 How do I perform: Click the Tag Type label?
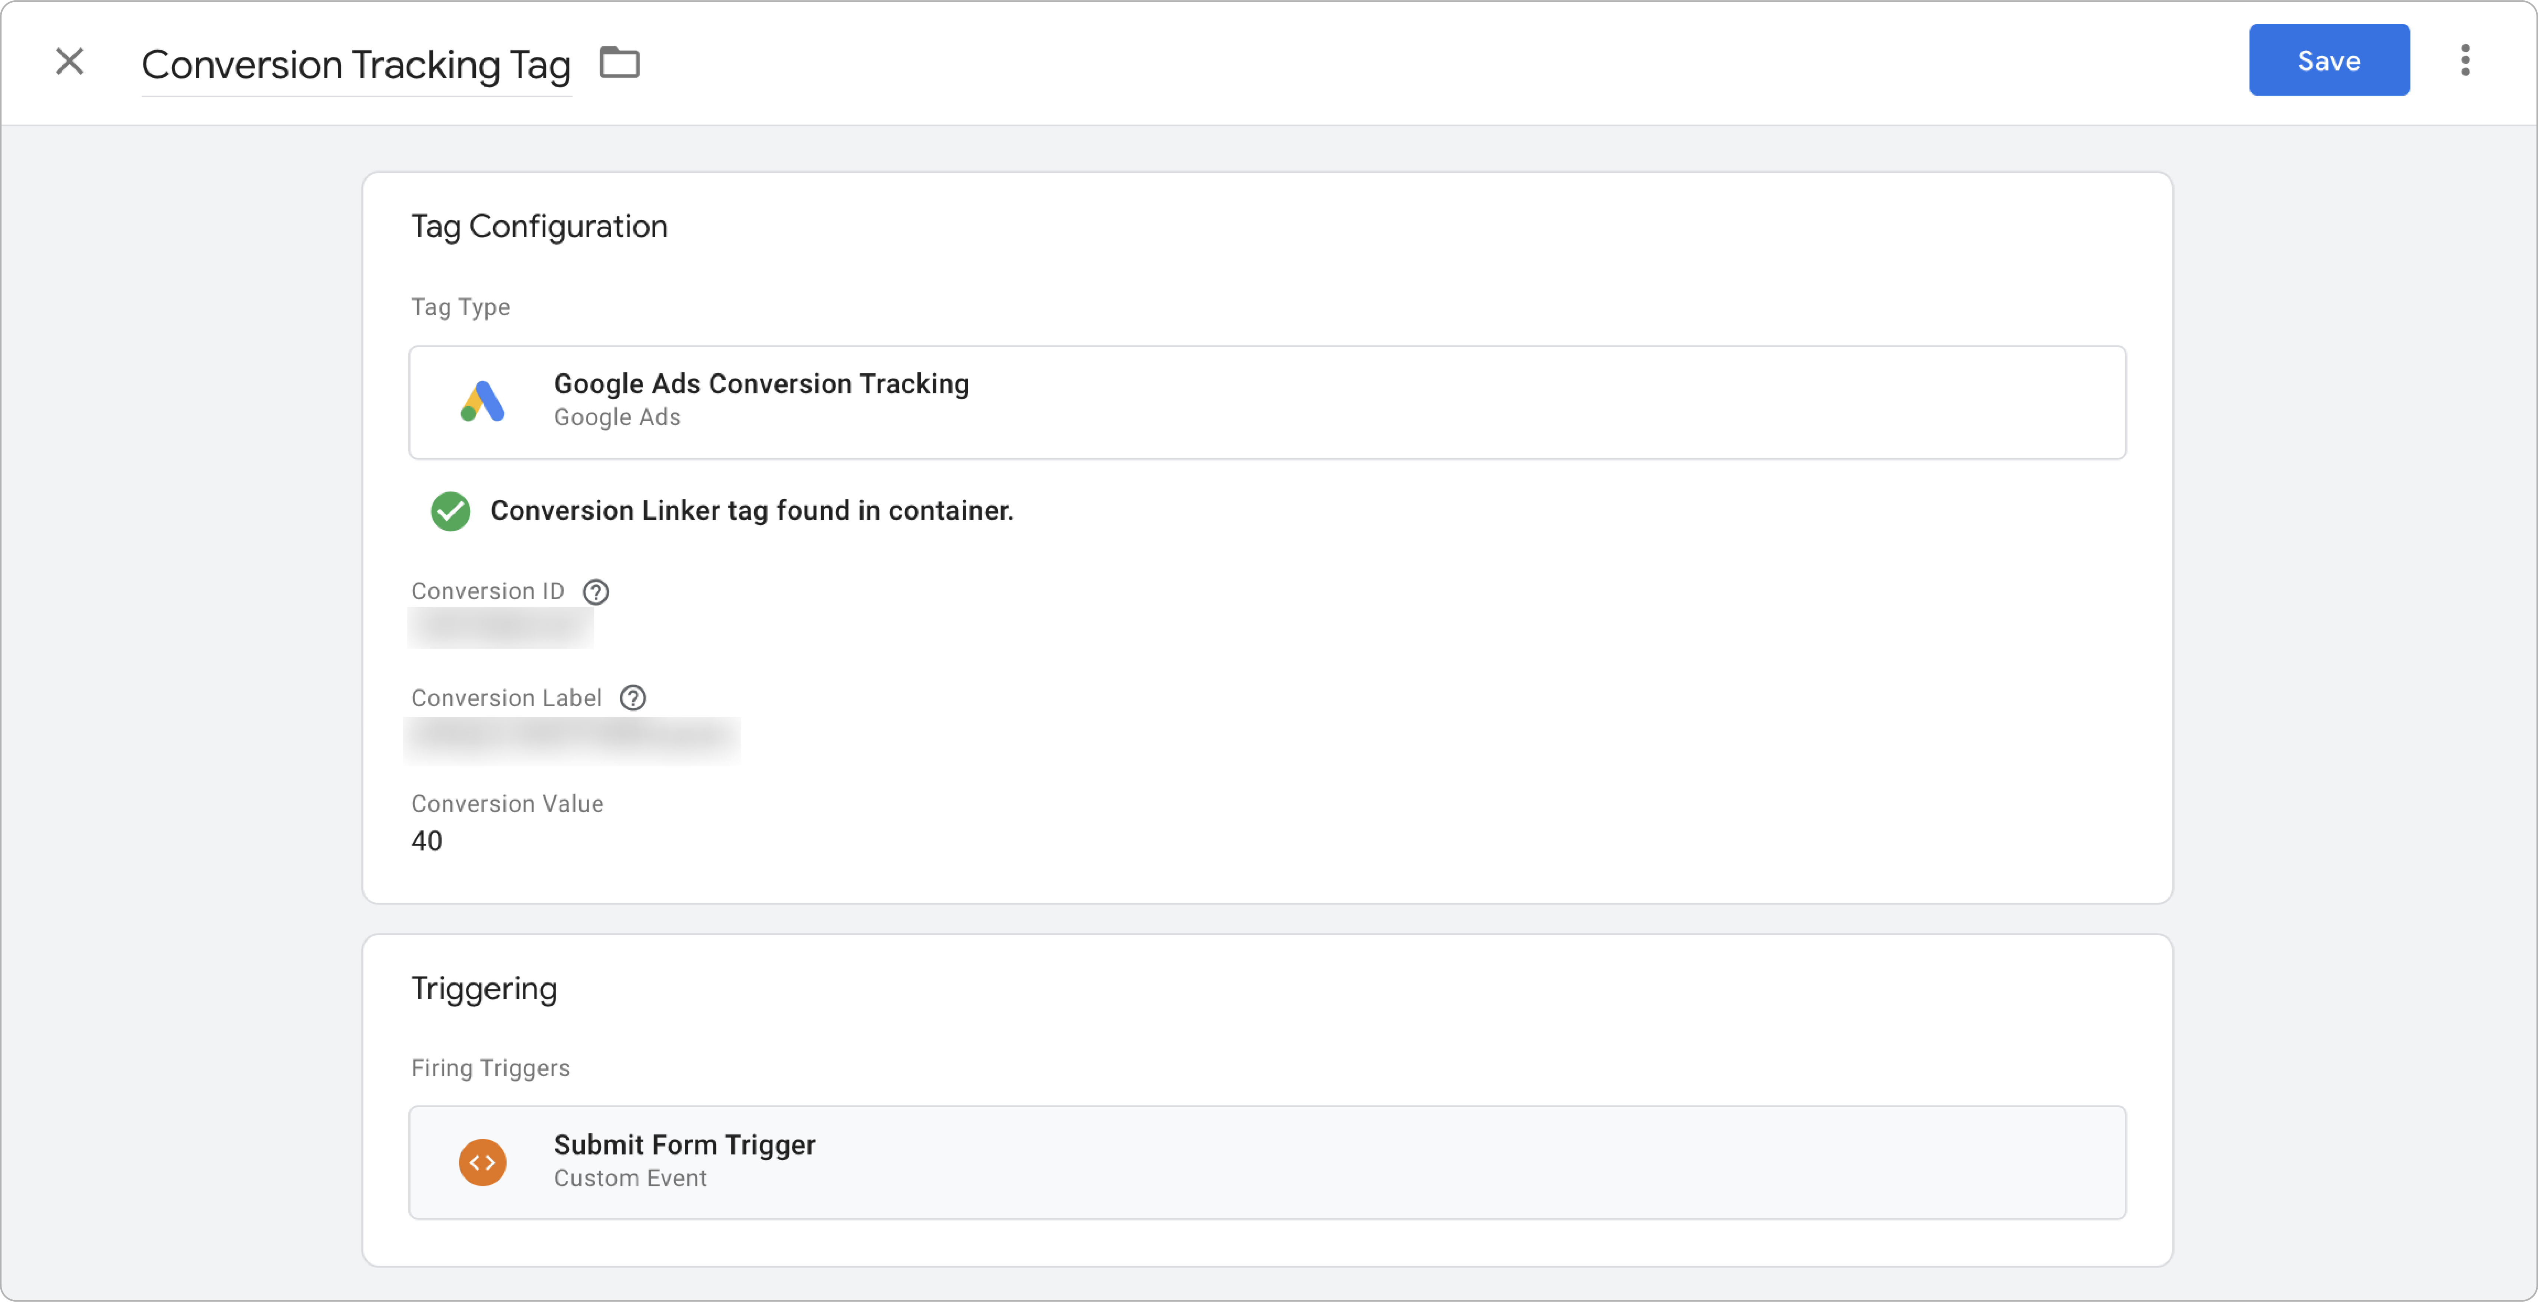pyautogui.click(x=460, y=307)
